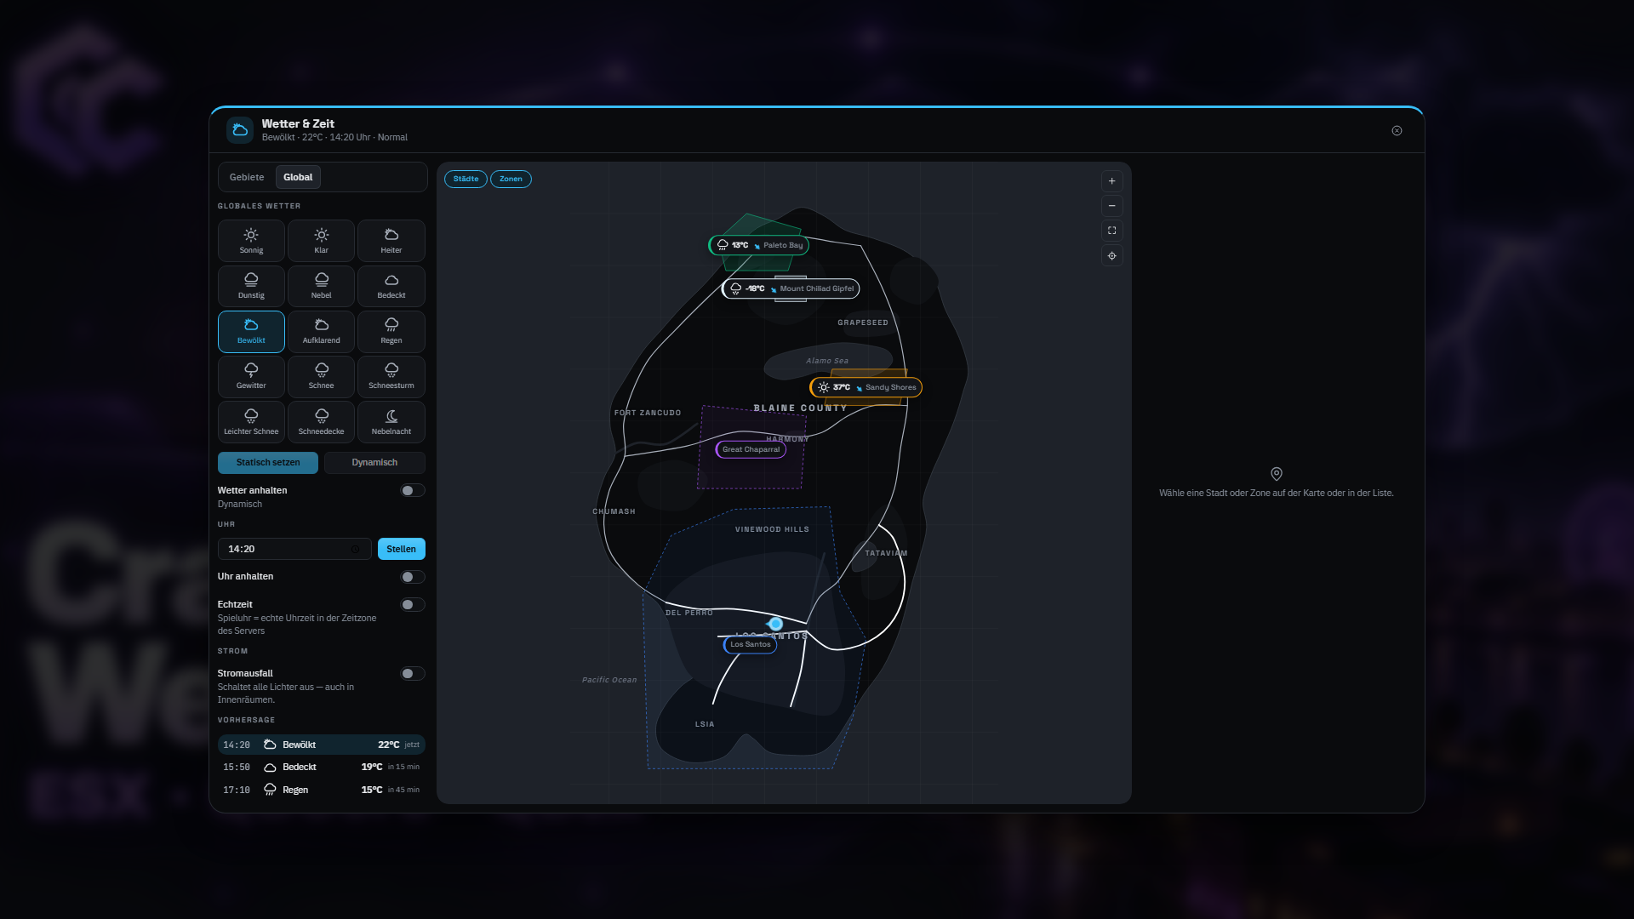
Task: Select the Great Chaparral zone label
Action: pos(751,449)
